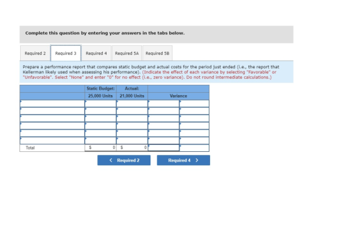Open third row's cost item dropdown
Screen dimensions: 341x236
point(52,118)
